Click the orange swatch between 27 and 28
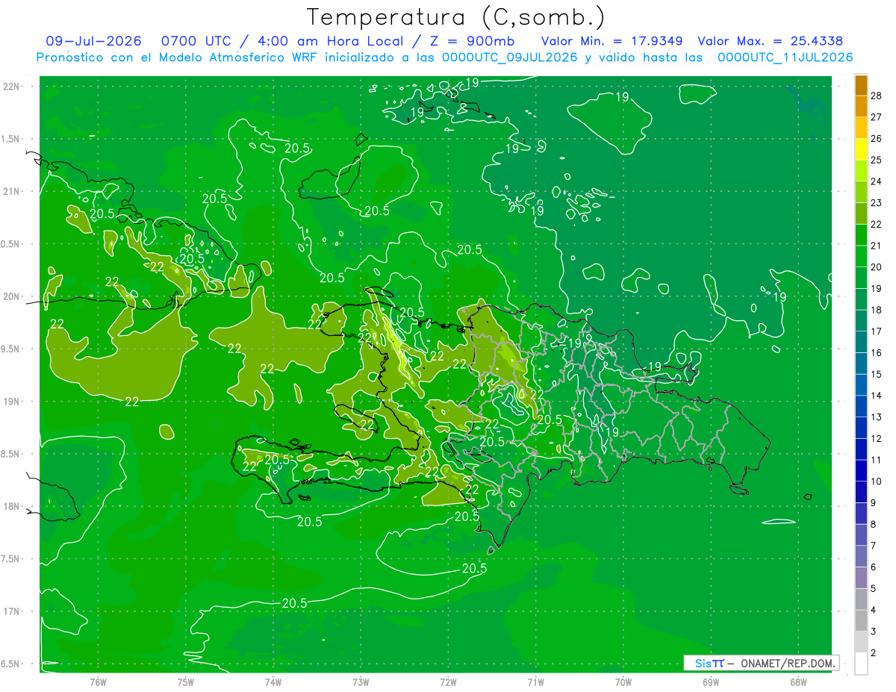 (861, 106)
